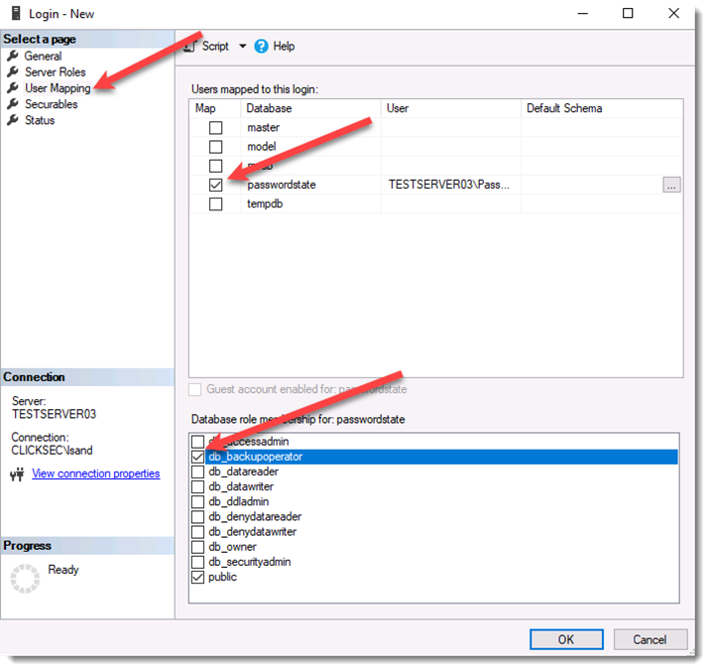Open the passwordstate schema ellipsis browse button
The width and height of the screenshot is (710, 671).
tap(671, 185)
